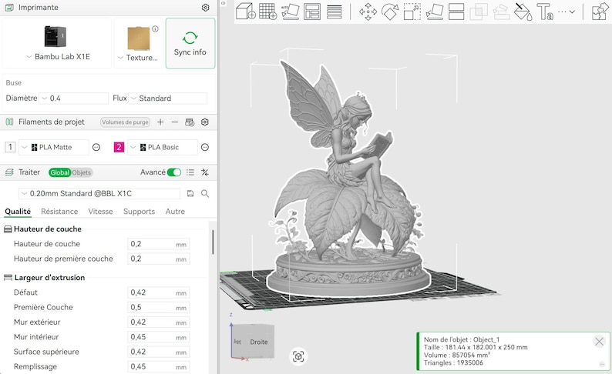The image size is (612, 374).
Task: Click the Arrange all objects icon
Action: click(312, 12)
